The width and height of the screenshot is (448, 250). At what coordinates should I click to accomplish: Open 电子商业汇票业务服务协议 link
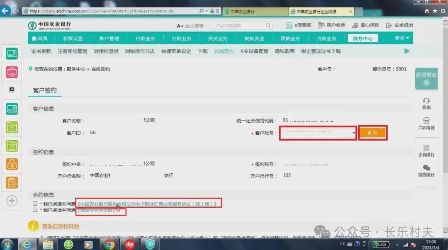(x=147, y=204)
